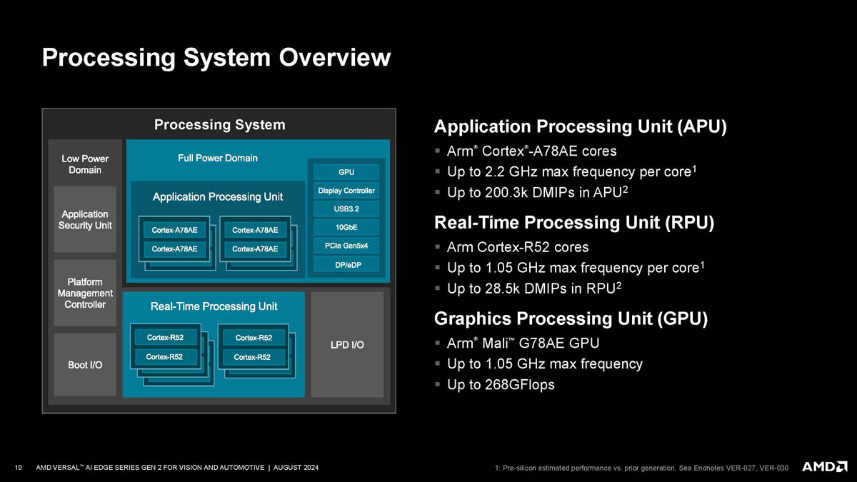Click the LPD I/O block
The image size is (857, 482).
click(347, 345)
